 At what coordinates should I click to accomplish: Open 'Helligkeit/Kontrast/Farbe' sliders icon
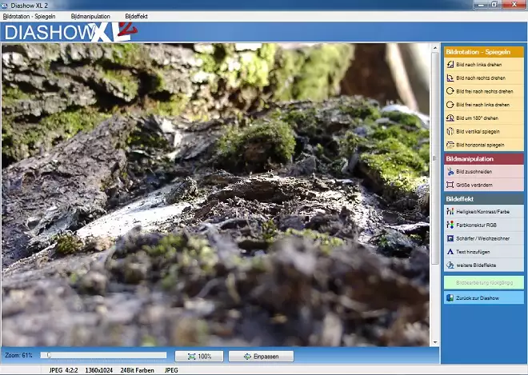point(450,211)
